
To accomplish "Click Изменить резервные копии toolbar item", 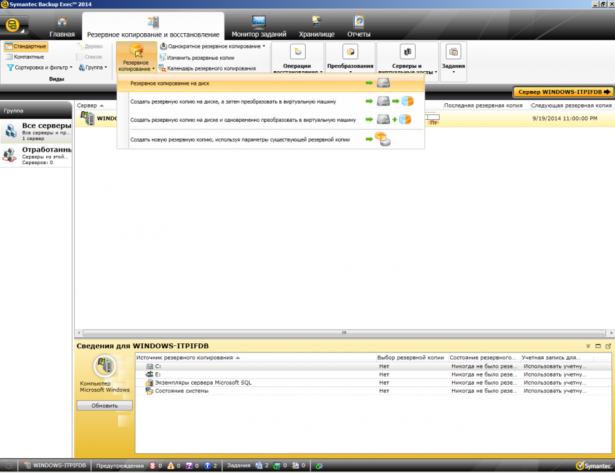I will pyautogui.click(x=197, y=58).
